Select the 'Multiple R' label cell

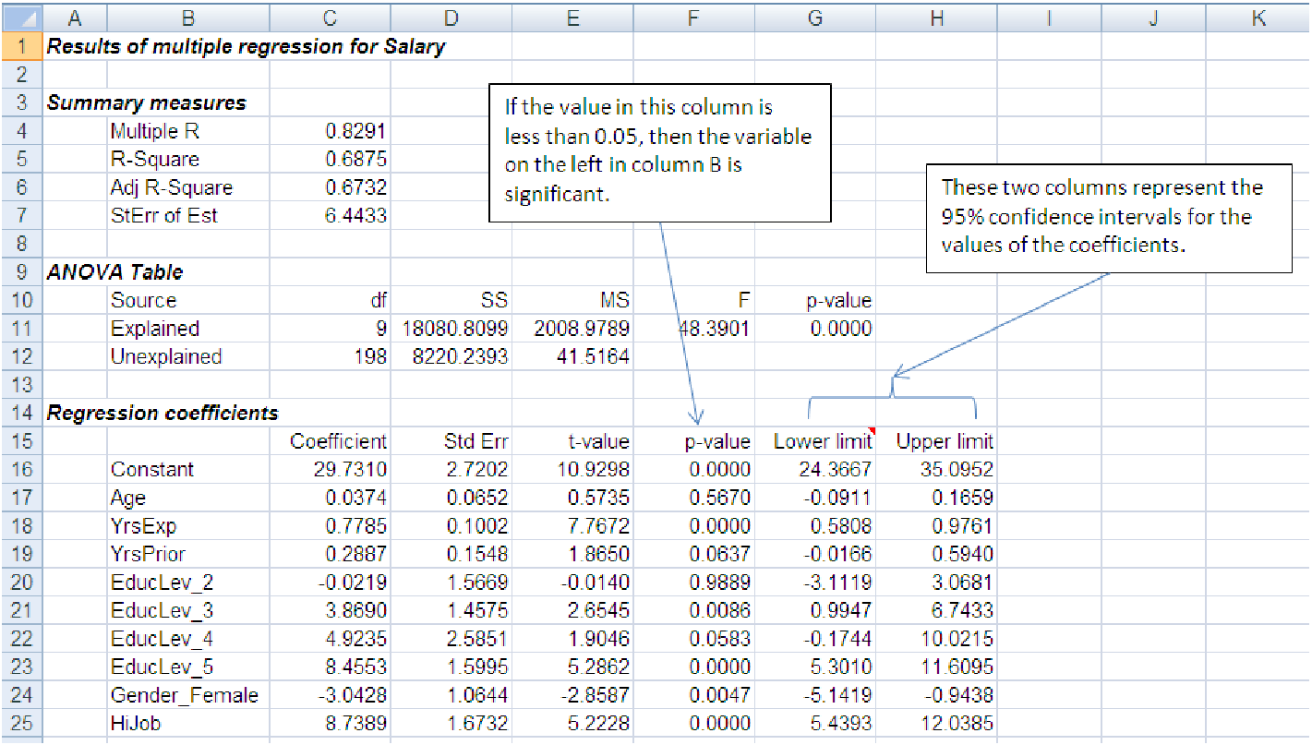pyautogui.click(x=188, y=131)
